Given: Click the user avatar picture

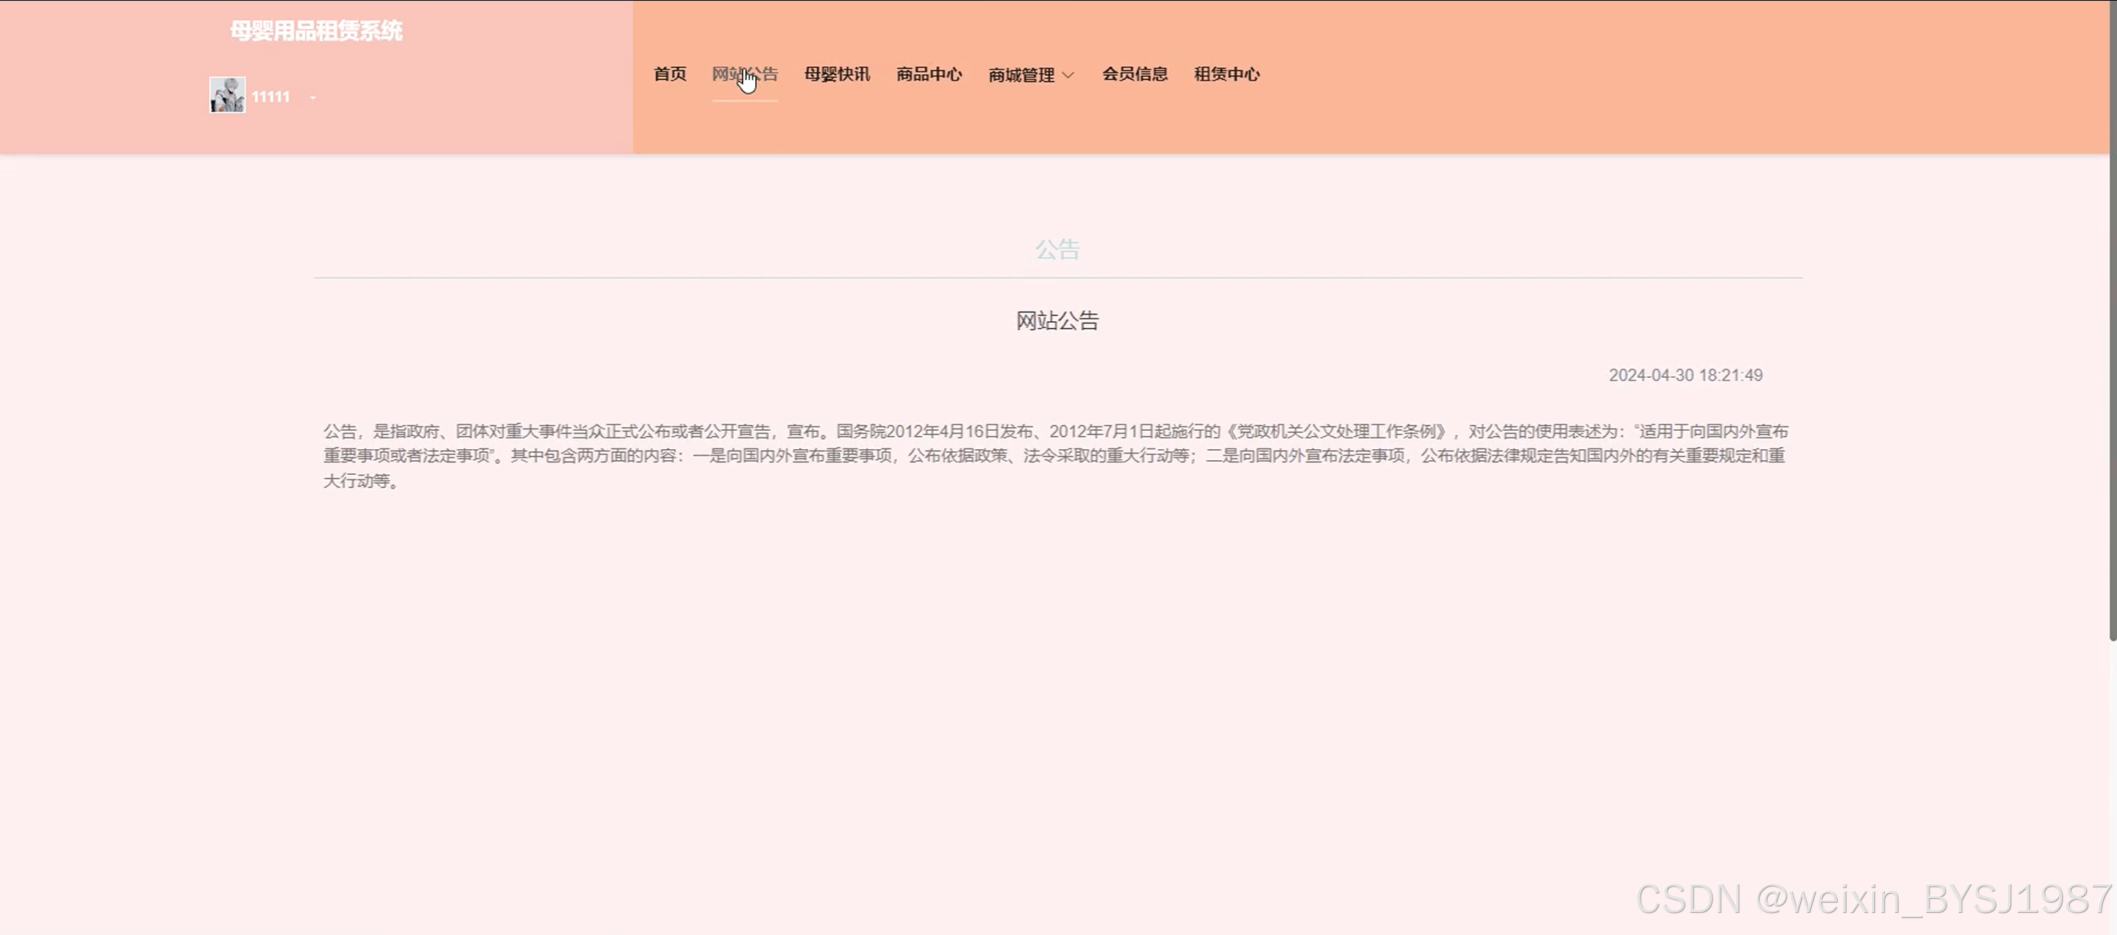Looking at the screenshot, I should [226, 96].
